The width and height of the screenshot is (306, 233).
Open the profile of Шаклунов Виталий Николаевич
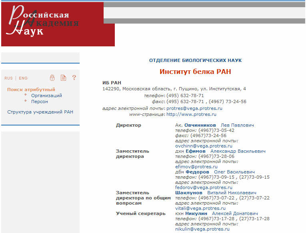(x=216, y=193)
